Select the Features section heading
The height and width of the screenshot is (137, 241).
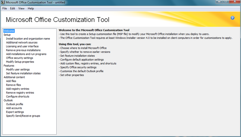point(9,65)
